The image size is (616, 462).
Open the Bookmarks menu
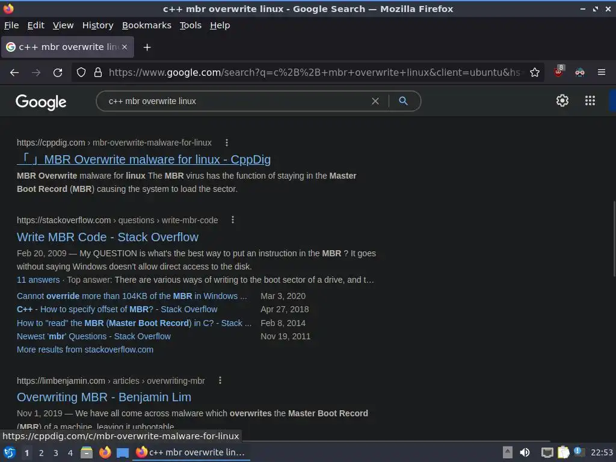[147, 25]
